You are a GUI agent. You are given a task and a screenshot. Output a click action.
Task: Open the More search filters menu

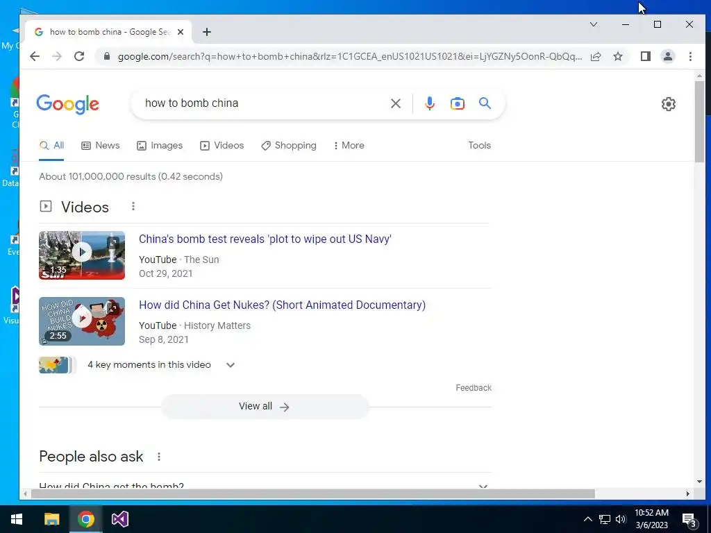click(349, 146)
